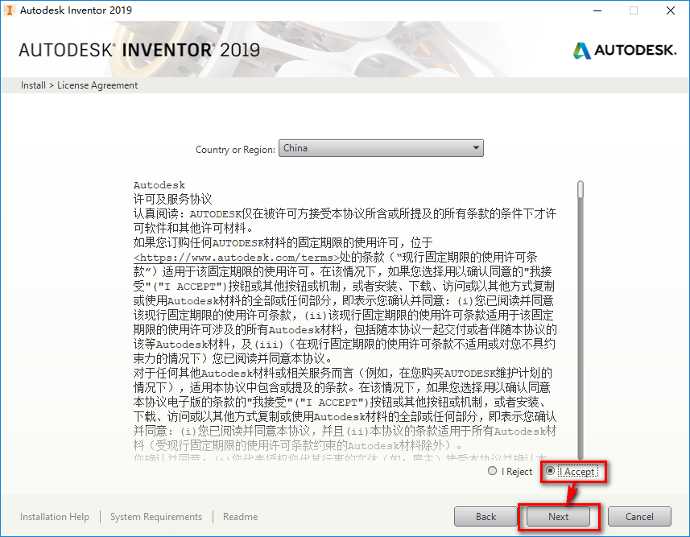Click the Install breadcrumb item
Viewport: 690px width, 537px height.
tap(32, 85)
